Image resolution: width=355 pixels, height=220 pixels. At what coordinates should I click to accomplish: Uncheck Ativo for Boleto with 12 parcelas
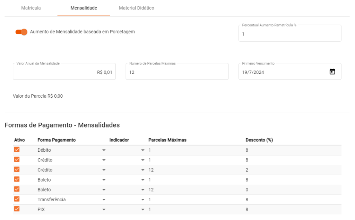[17, 189]
